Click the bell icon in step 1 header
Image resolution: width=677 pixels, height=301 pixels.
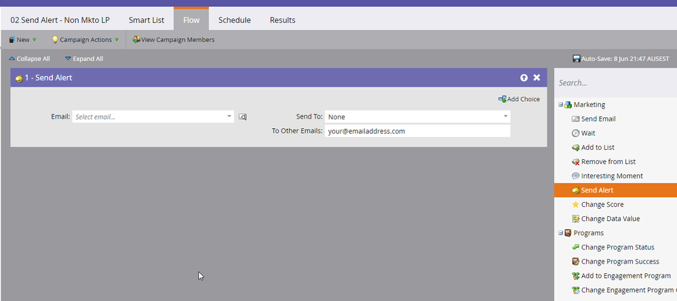point(19,78)
